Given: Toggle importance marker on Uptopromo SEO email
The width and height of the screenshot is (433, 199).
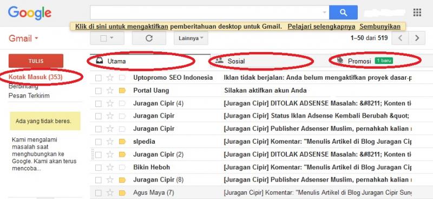Looking at the screenshot, I should click(x=122, y=78).
